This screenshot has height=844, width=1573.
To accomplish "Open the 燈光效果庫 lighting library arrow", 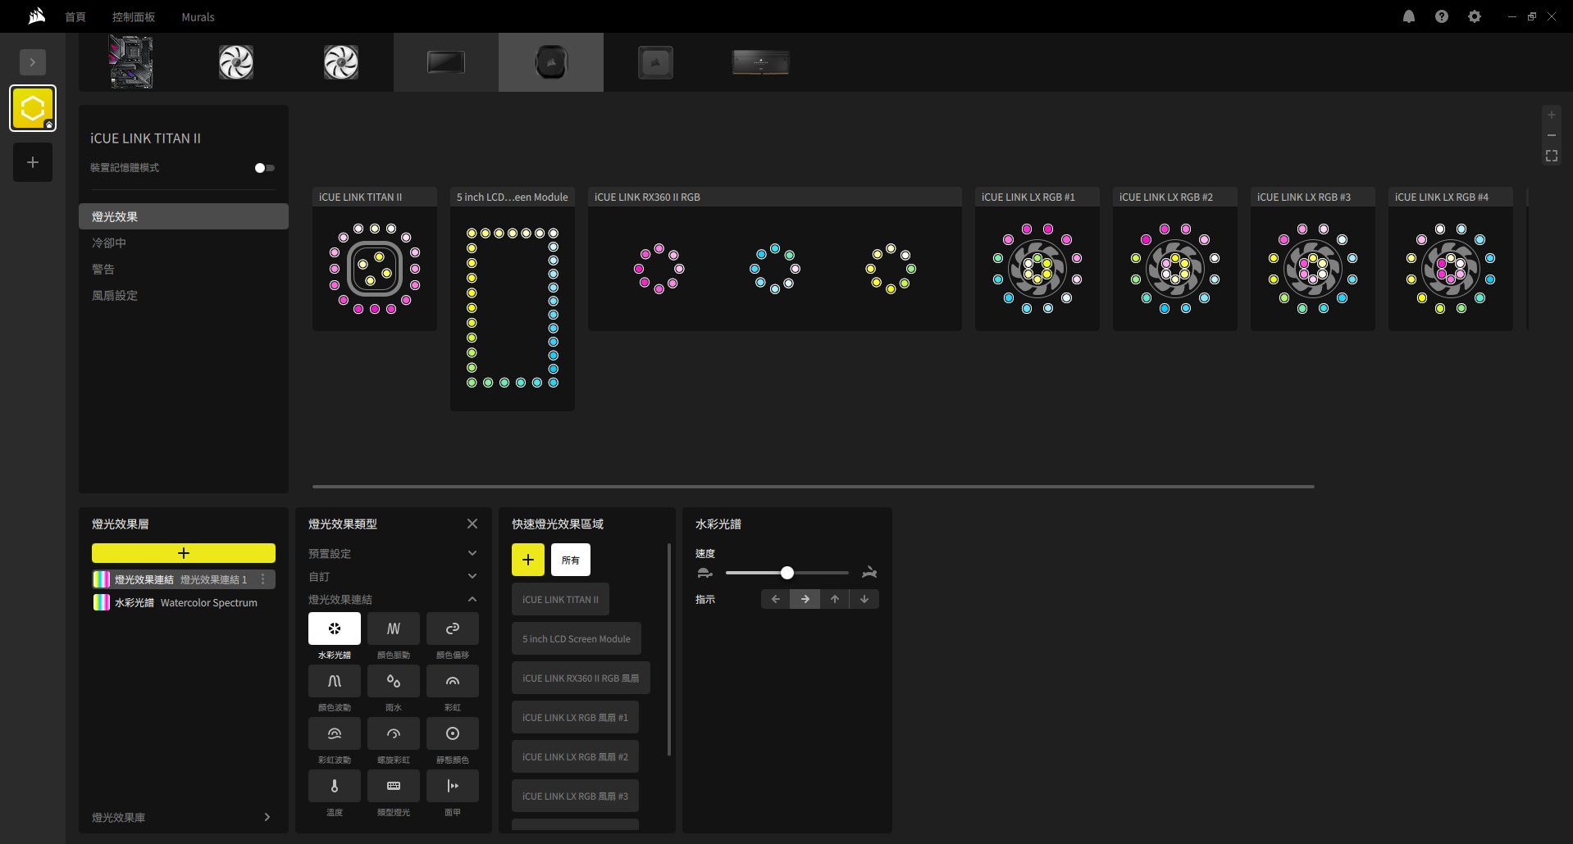I will click(267, 817).
